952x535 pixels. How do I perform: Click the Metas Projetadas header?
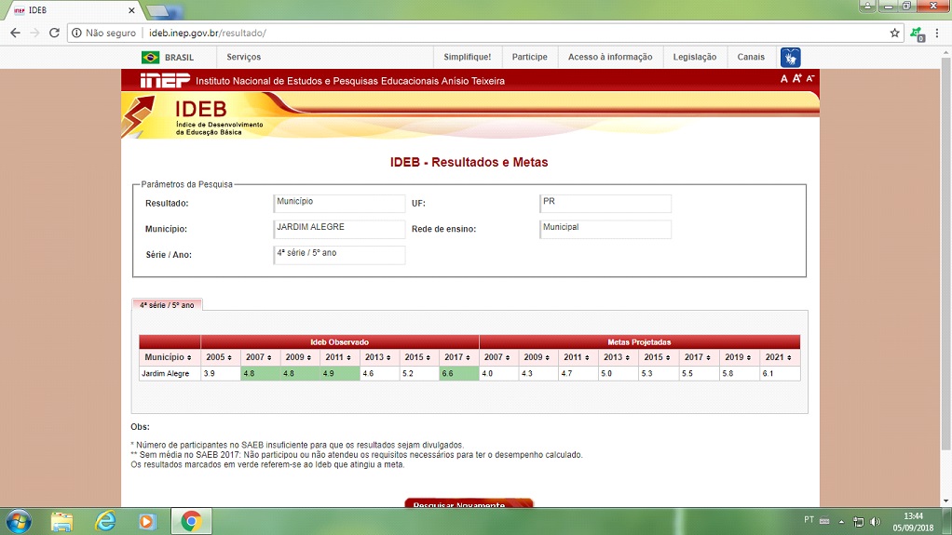click(x=639, y=342)
